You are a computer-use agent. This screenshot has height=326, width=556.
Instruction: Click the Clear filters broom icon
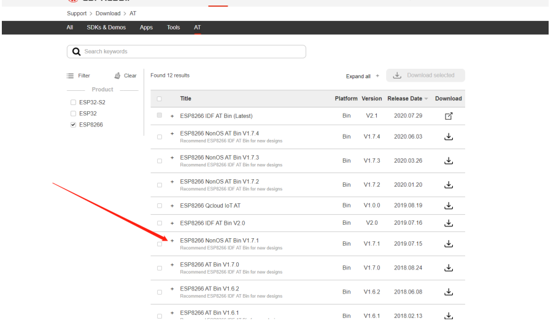coord(117,76)
